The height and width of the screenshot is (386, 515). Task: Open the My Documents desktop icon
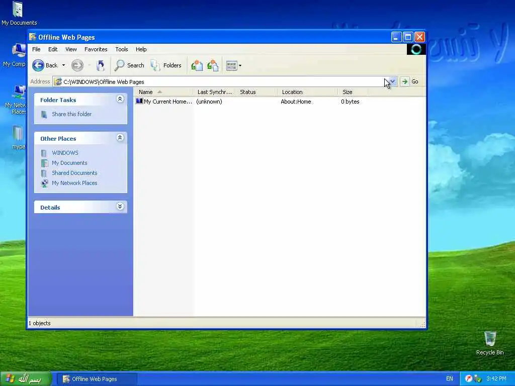[x=19, y=13]
